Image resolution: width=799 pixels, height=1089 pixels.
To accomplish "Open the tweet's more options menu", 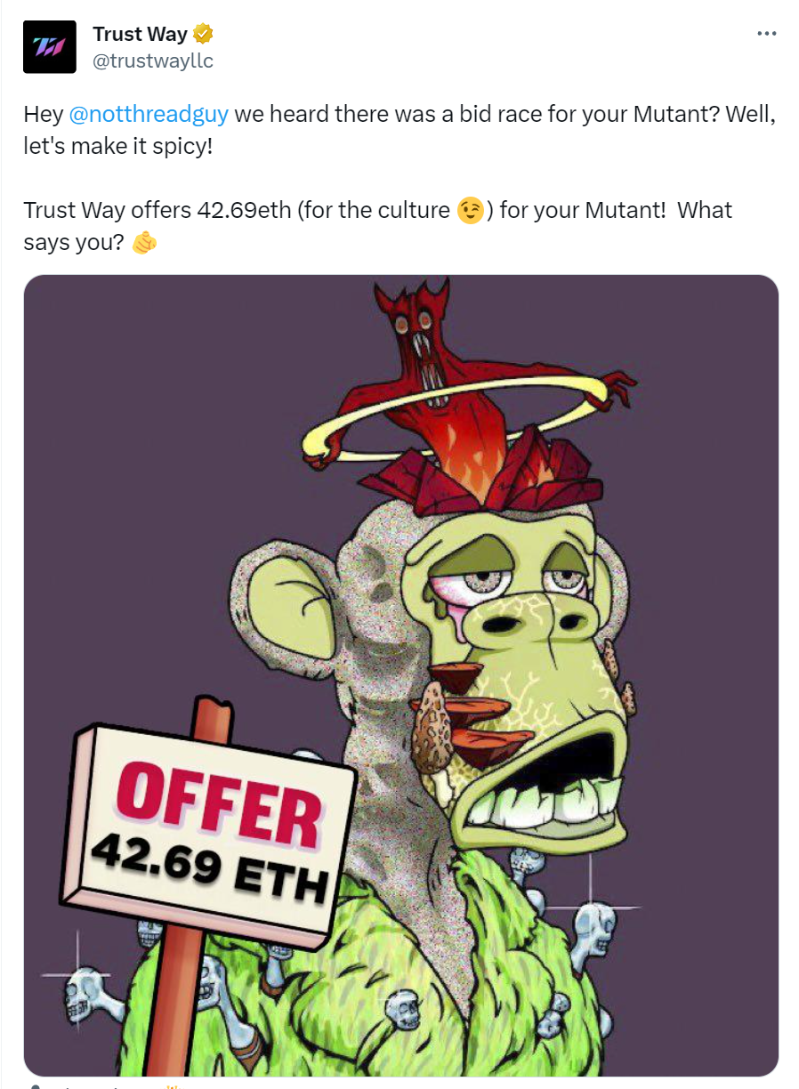I will 766,34.
